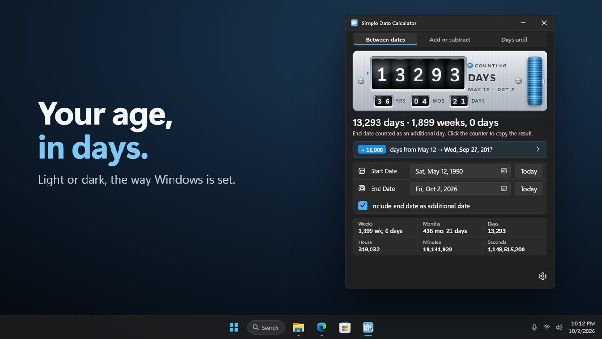Open File Explorer from the taskbar
Image resolution: width=602 pixels, height=339 pixels.
[x=298, y=327]
